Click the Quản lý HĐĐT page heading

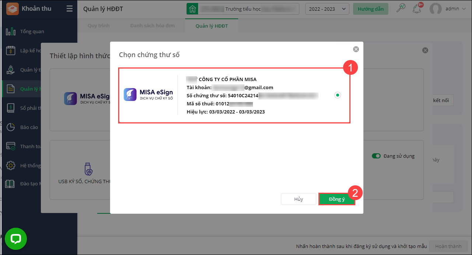coord(104,9)
